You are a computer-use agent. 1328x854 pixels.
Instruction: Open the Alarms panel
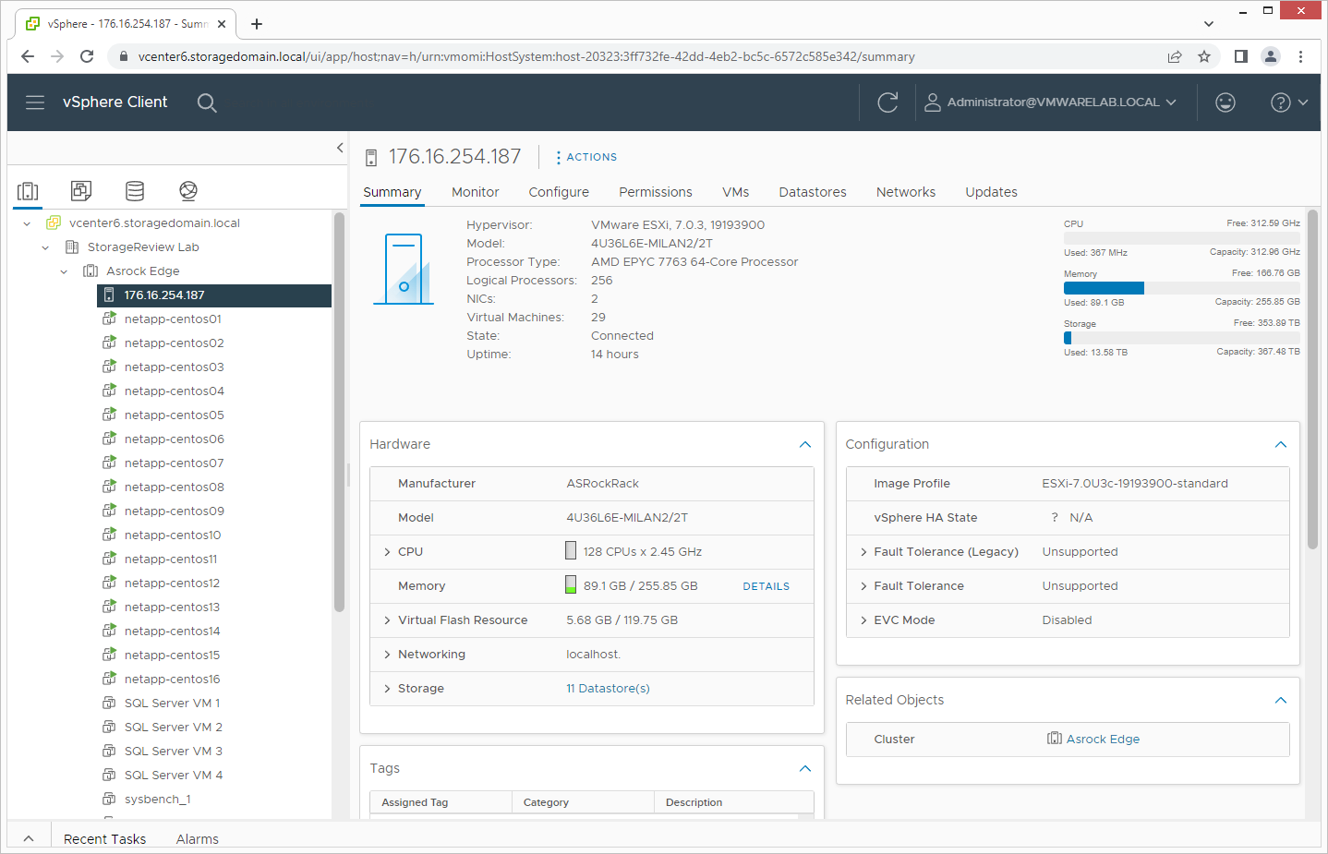click(198, 839)
